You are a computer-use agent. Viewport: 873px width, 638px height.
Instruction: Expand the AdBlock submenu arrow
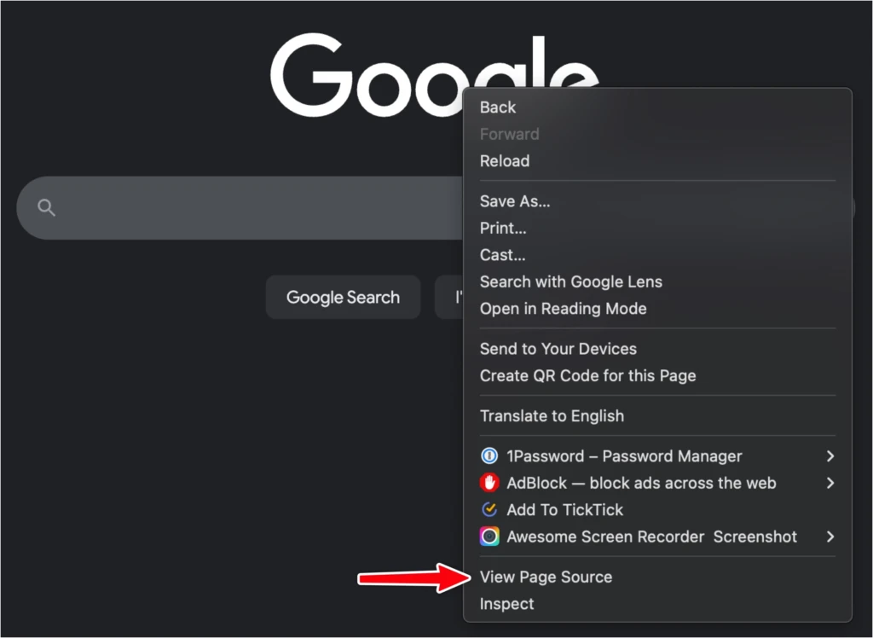coord(830,483)
